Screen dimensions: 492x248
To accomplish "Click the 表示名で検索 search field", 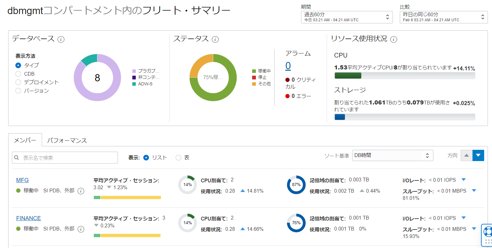I will click(x=65, y=158).
